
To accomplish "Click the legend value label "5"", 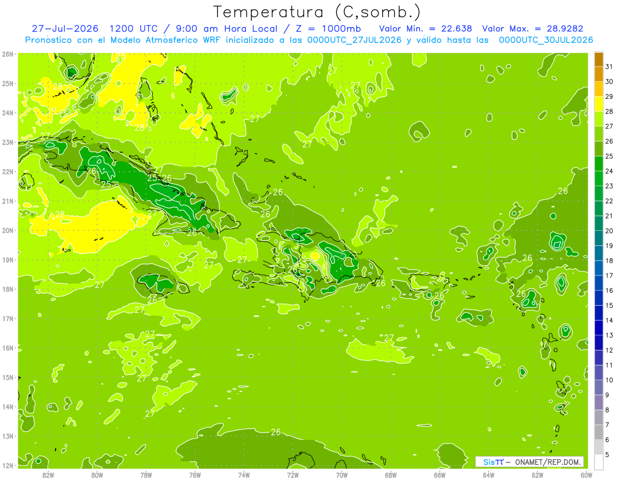I will (x=608, y=455).
